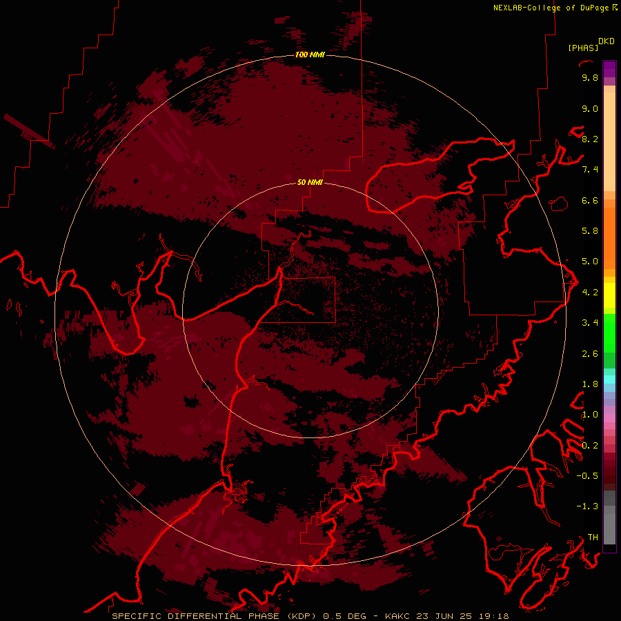
Task: Click the SPECIFIC DIFFERENTIAL PHASE footer title
Action: coord(196,616)
